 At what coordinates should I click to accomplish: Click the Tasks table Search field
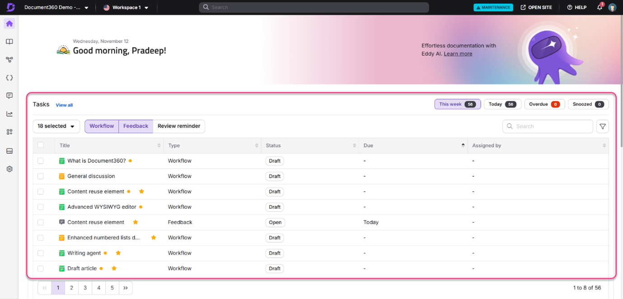[x=548, y=126]
